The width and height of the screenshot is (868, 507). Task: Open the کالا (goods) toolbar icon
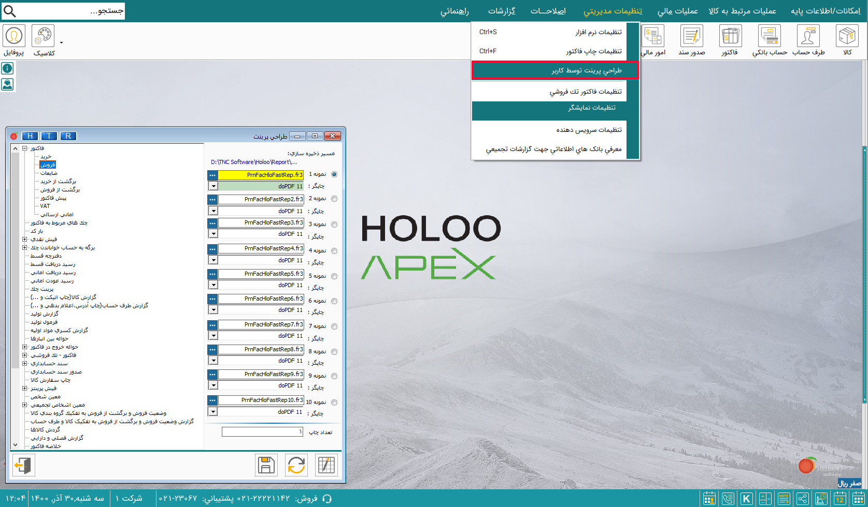(847, 36)
